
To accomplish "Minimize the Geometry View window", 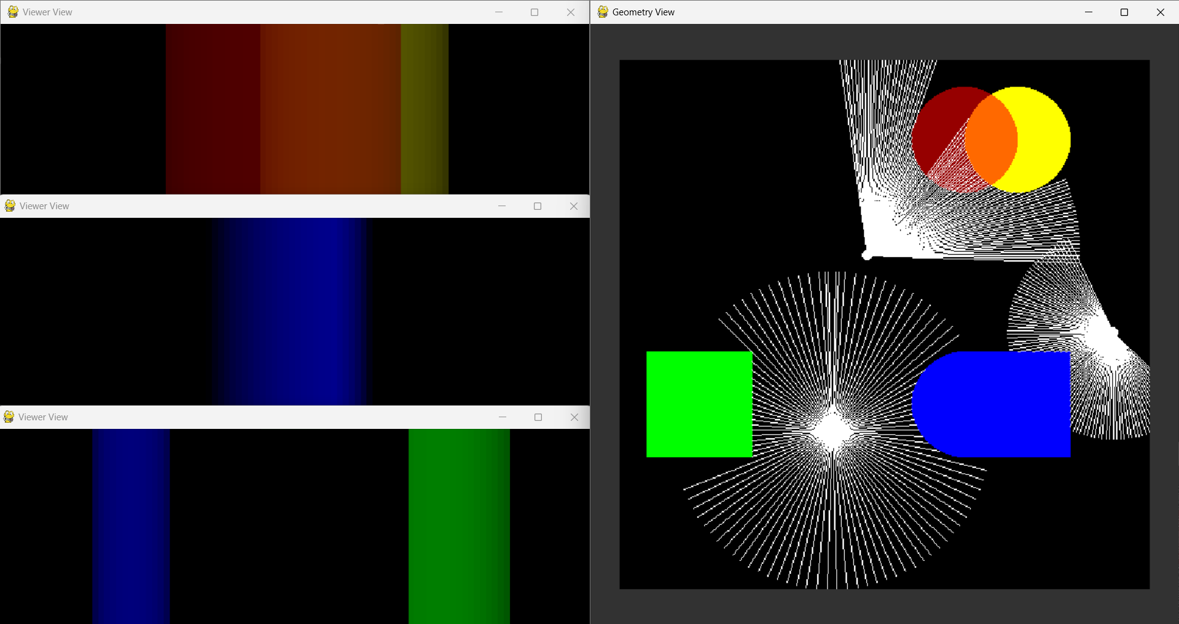I will 1088,12.
